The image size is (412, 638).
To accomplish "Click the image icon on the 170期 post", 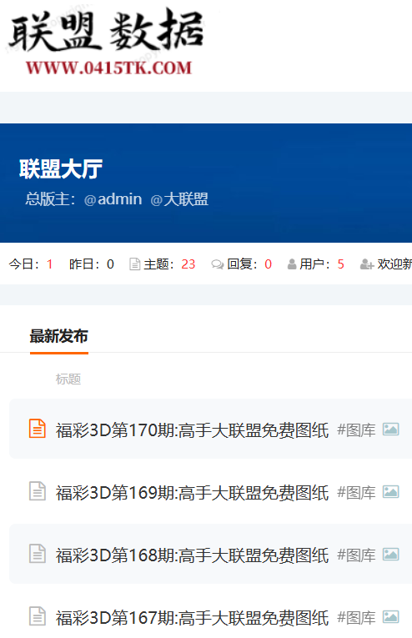I will click(391, 430).
